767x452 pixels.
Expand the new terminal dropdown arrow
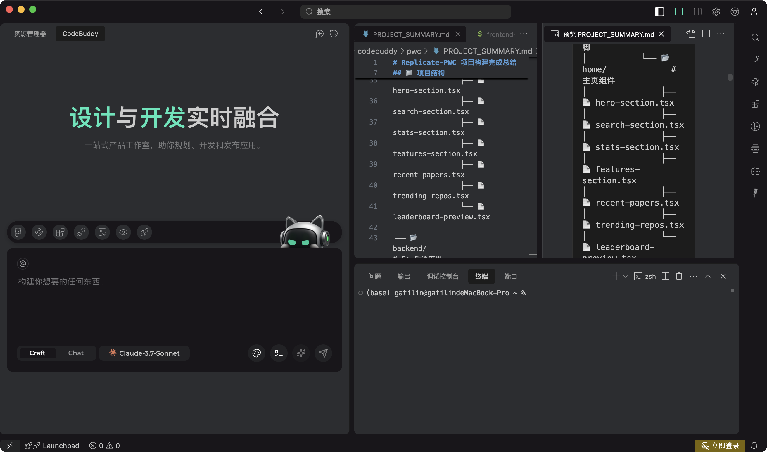point(625,277)
